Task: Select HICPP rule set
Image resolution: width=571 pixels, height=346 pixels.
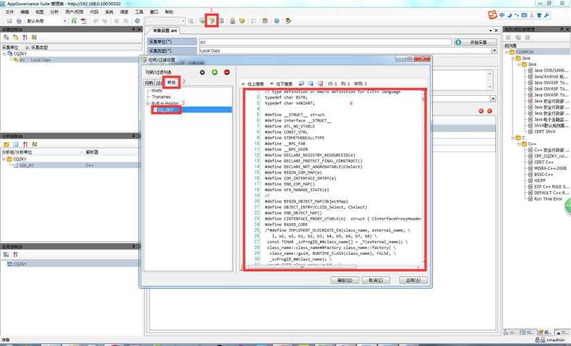Action: (x=540, y=180)
